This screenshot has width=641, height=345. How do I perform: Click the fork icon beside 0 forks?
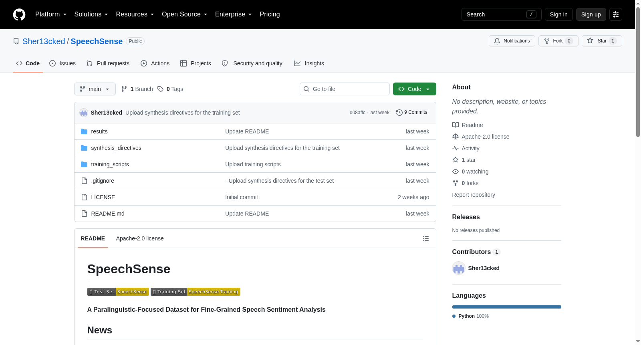coord(456,183)
